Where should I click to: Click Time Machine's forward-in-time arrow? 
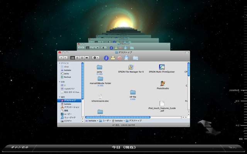pyautogui.click(x=213, y=131)
